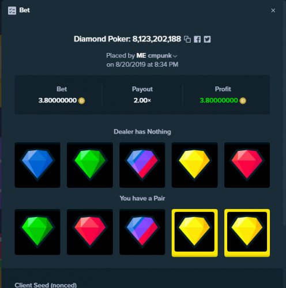Viewport: 286px width, 288px height.
Task: Click the last highlighted yellow pair diamond
Action: click(x=247, y=233)
